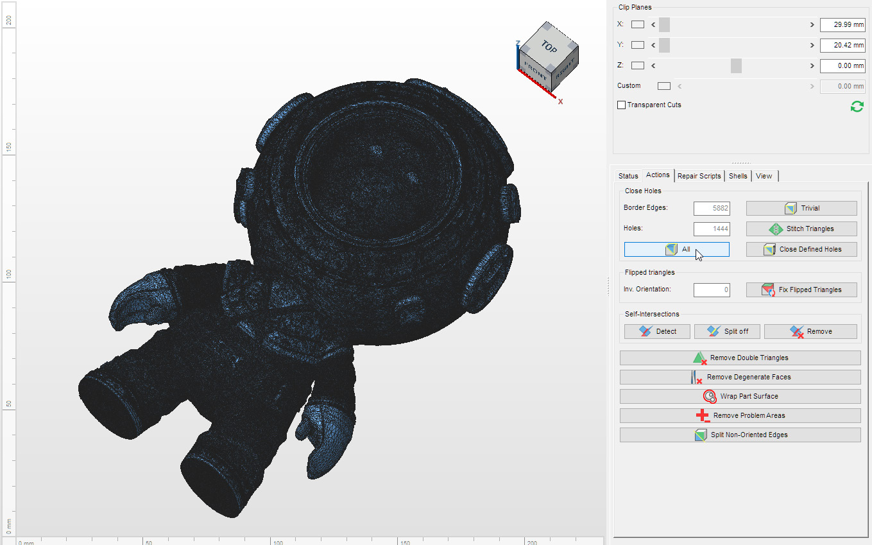
Task: Enable Transparent Cuts checkbox
Action: pyautogui.click(x=621, y=105)
